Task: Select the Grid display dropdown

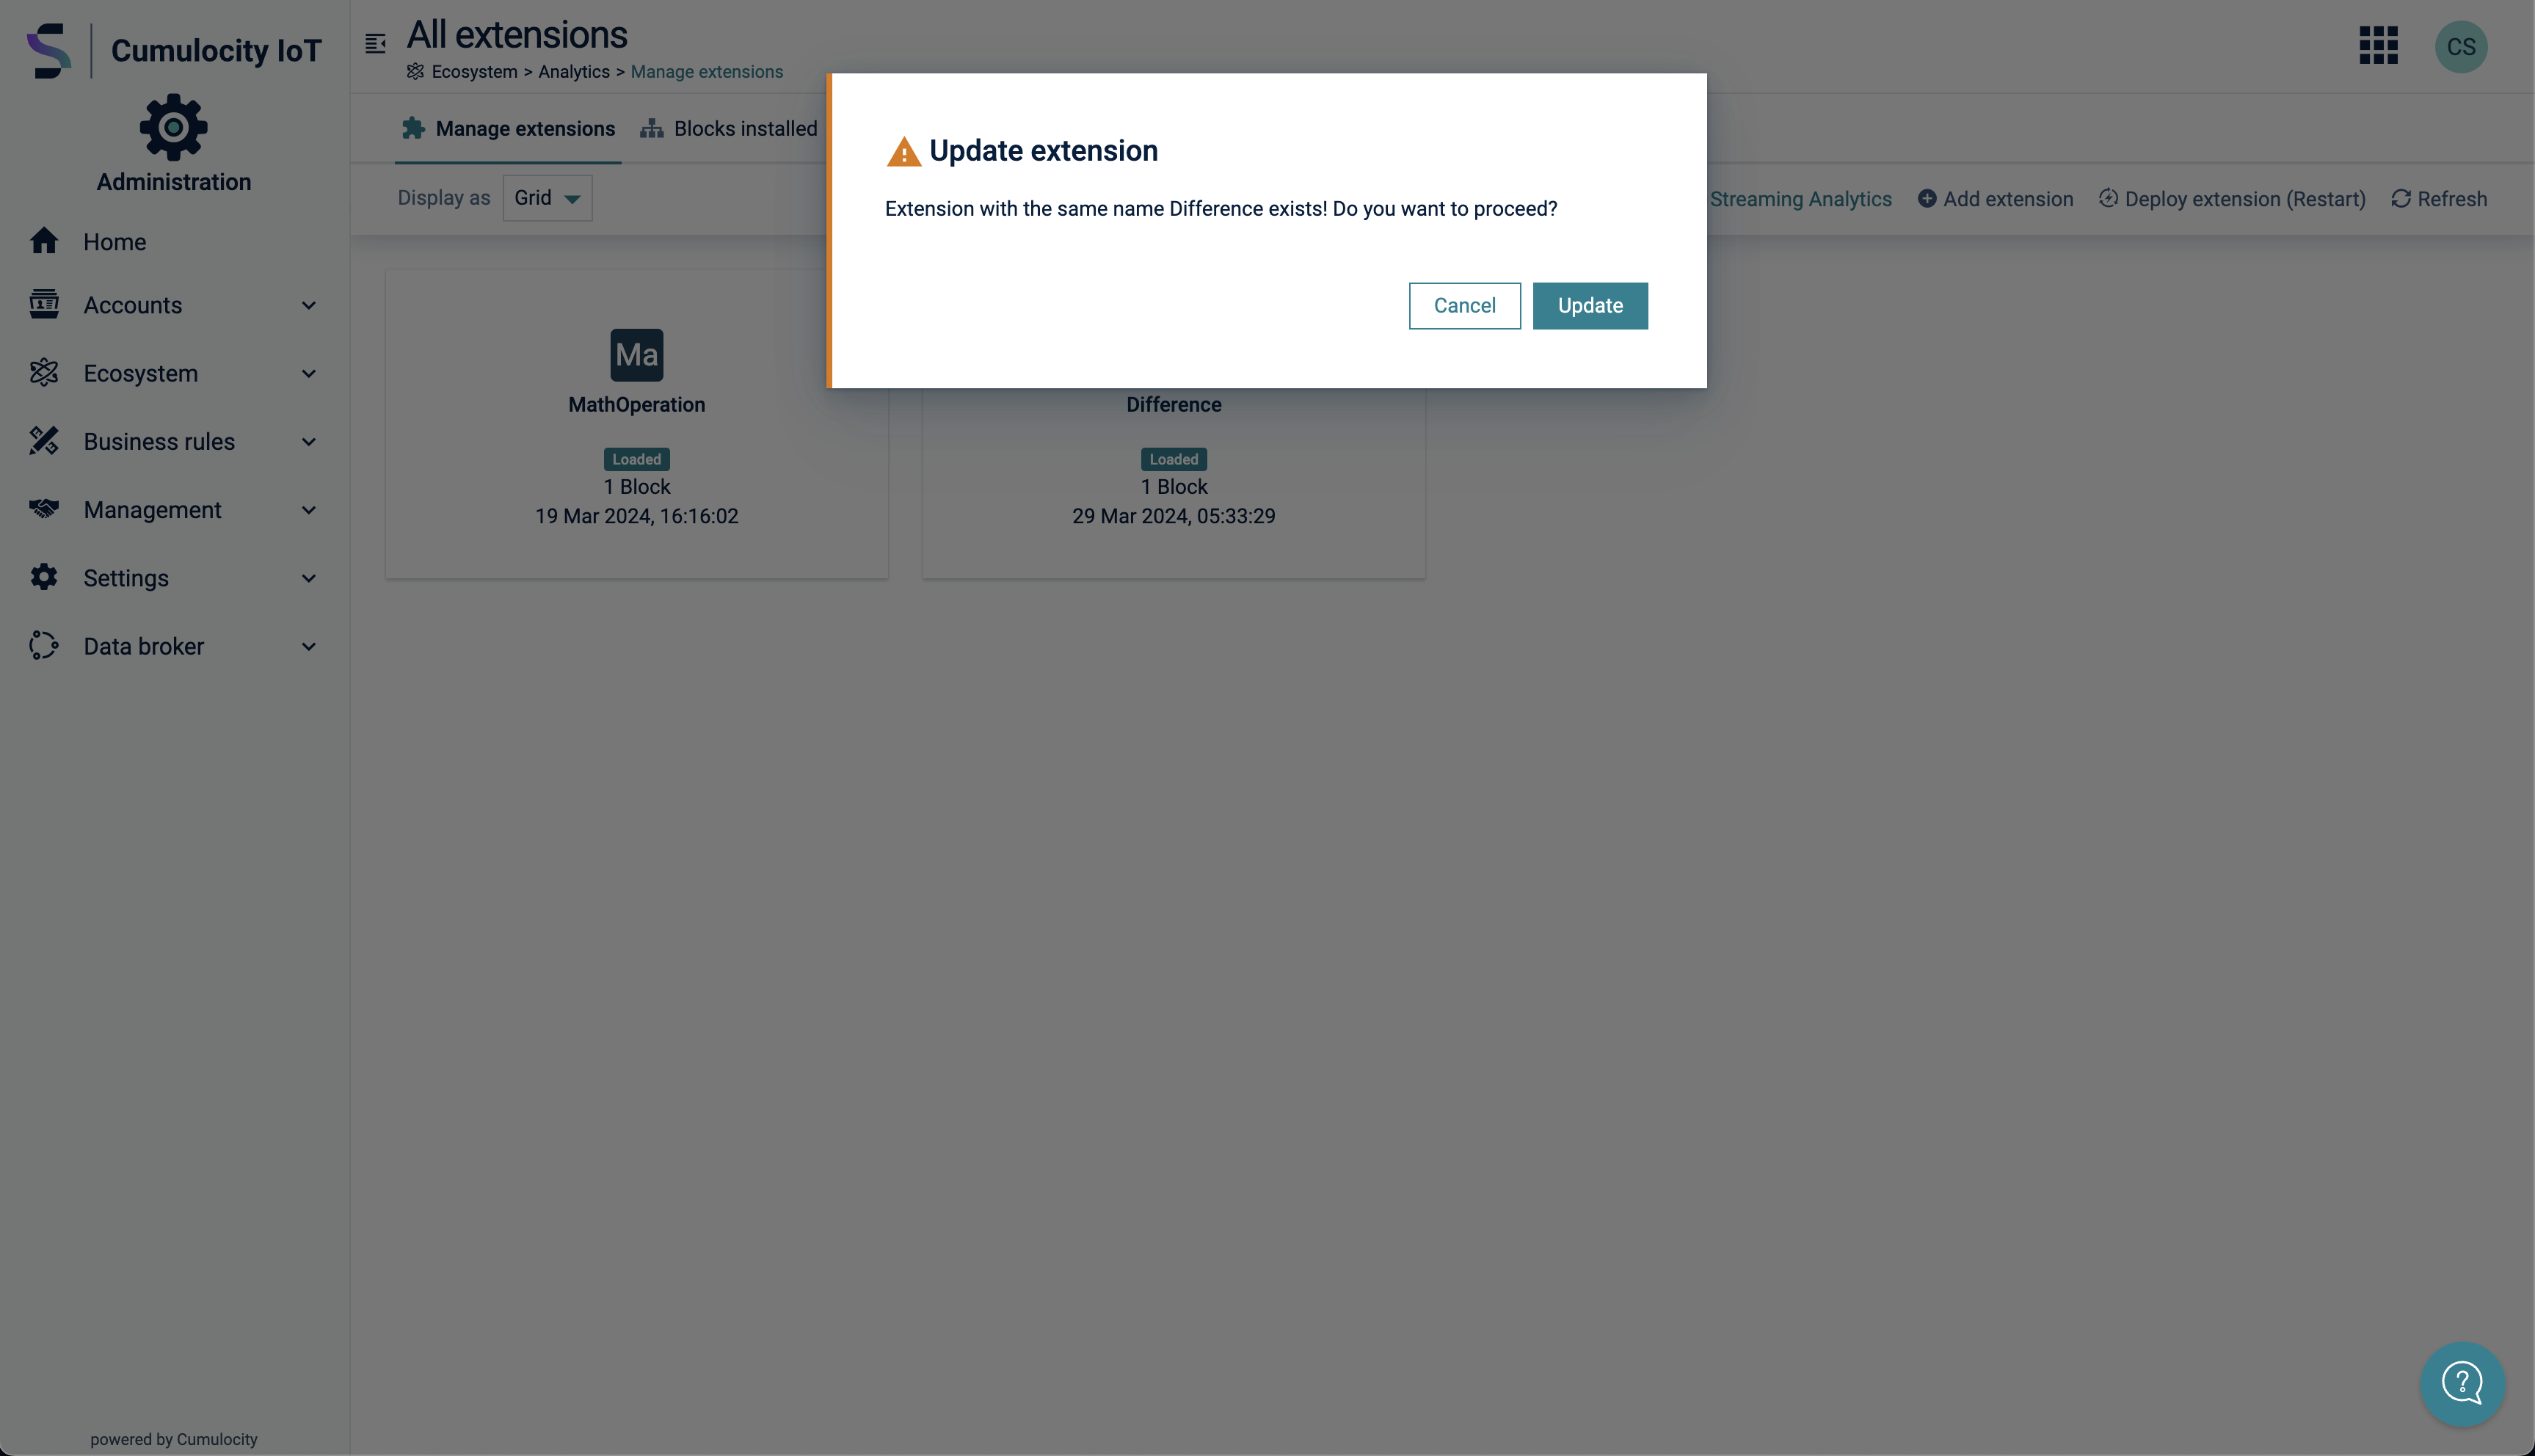Action: click(545, 197)
